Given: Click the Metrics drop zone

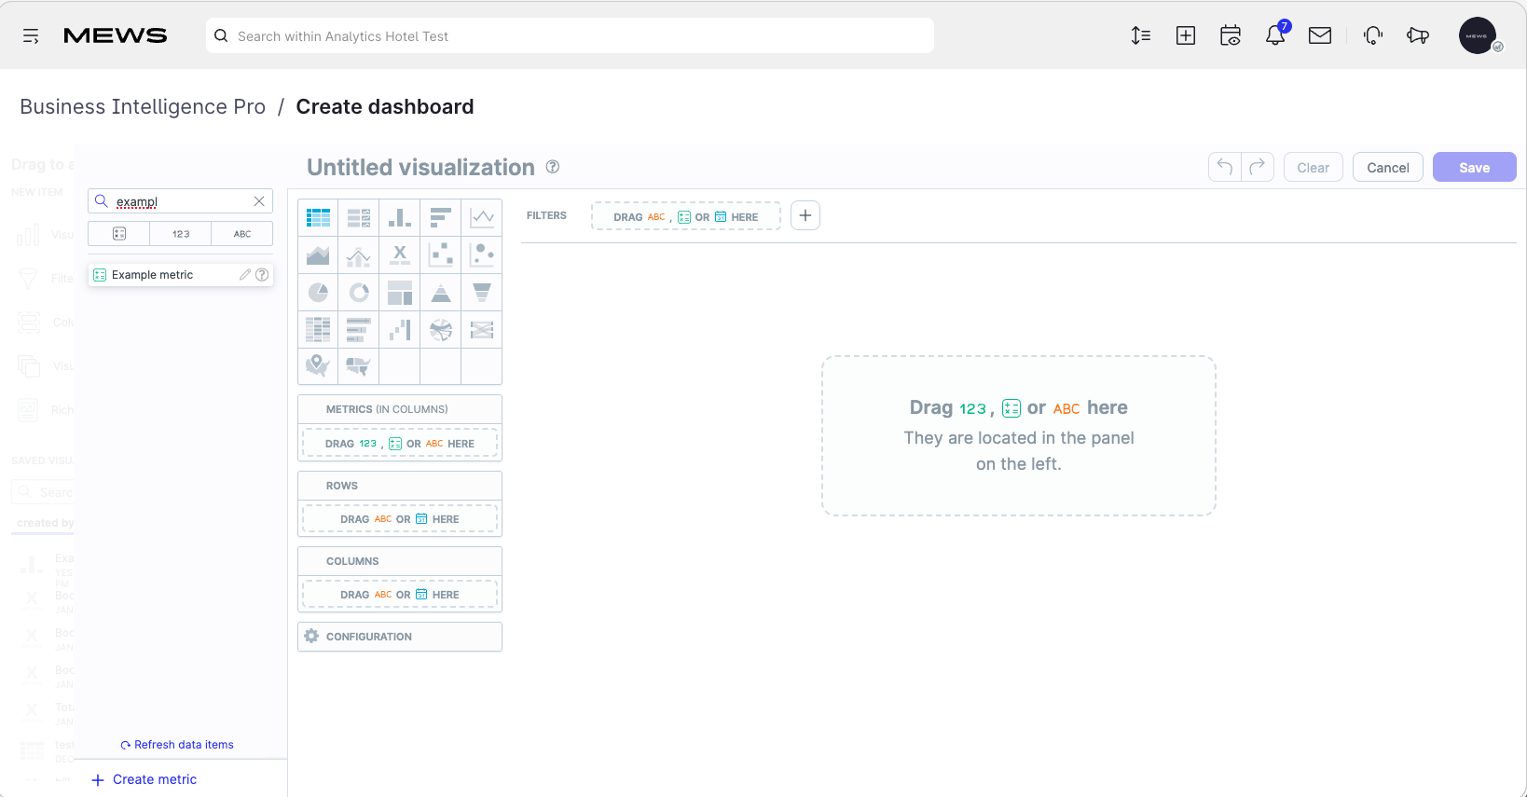Looking at the screenshot, I should click(400, 444).
